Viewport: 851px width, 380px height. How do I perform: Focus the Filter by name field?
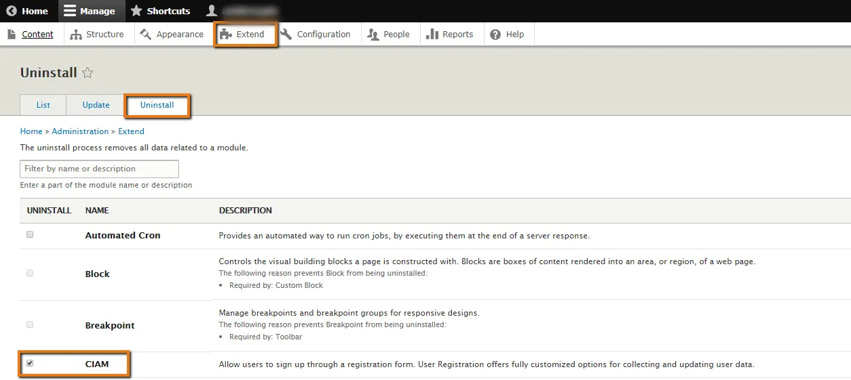(99, 169)
